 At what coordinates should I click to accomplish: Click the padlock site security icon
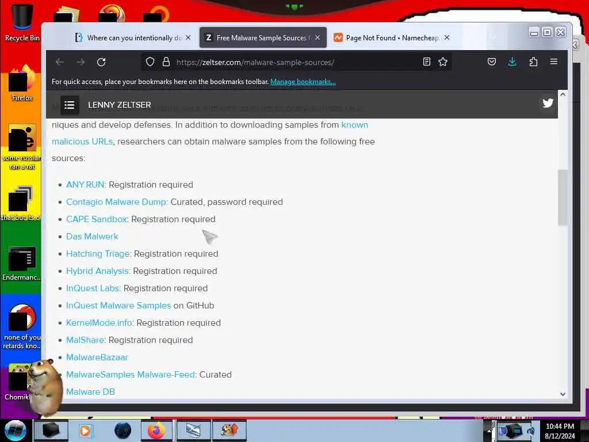click(x=166, y=62)
